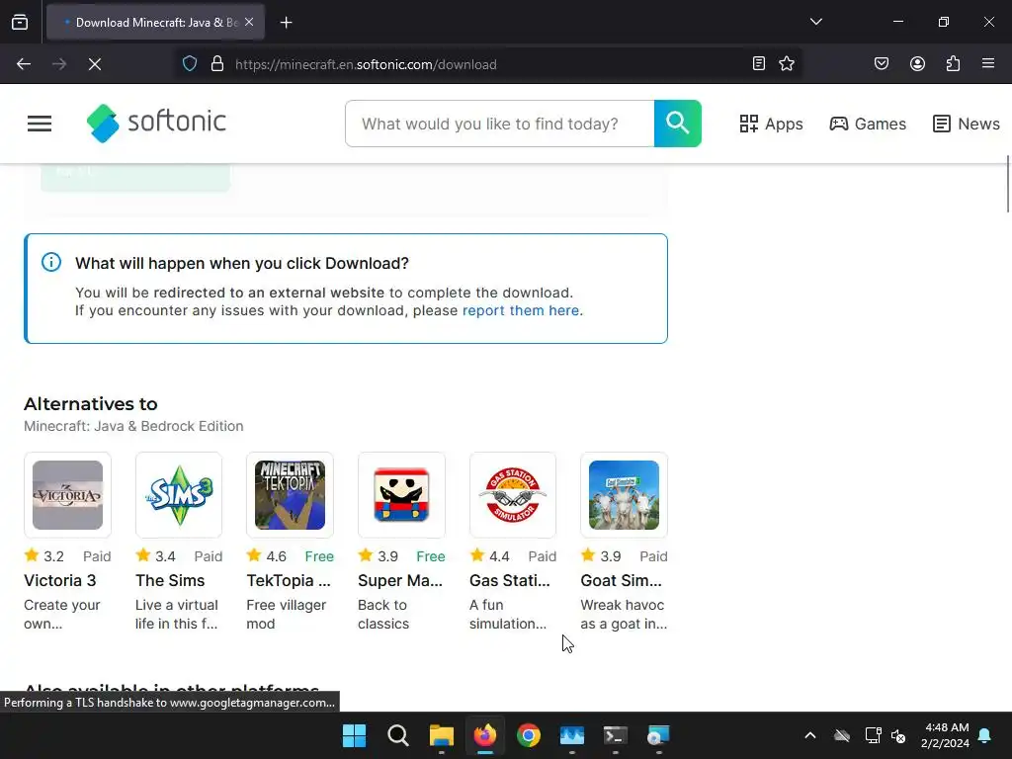The height and width of the screenshot is (759, 1012).
Task: Open The Sims 3 thumbnail
Action: (x=179, y=495)
